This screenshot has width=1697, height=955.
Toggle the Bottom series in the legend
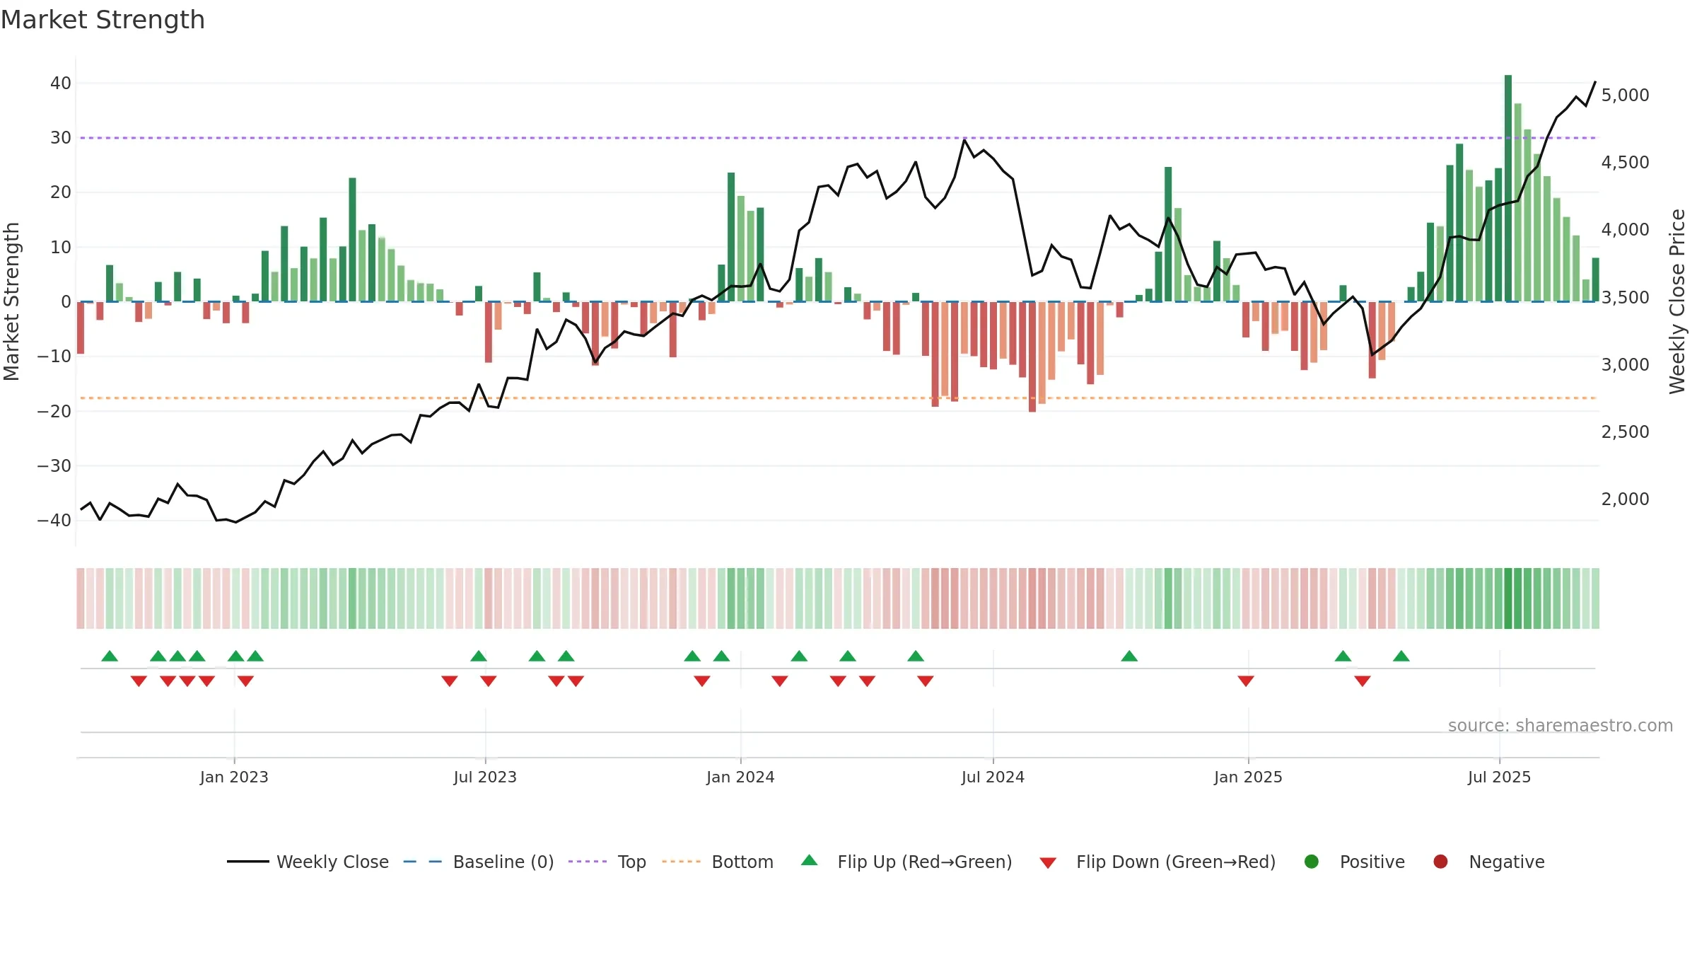[x=718, y=862]
